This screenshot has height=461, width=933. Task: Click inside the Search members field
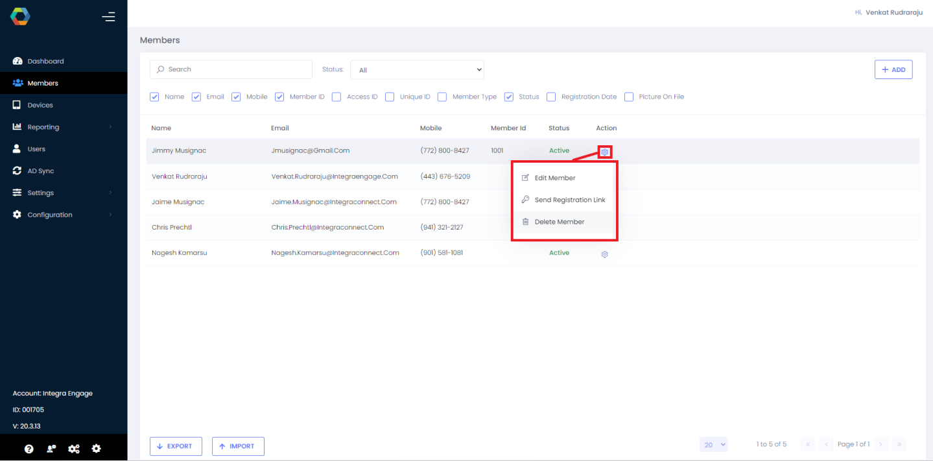231,69
